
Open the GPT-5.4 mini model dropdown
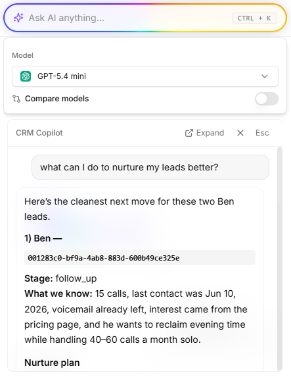coord(145,76)
